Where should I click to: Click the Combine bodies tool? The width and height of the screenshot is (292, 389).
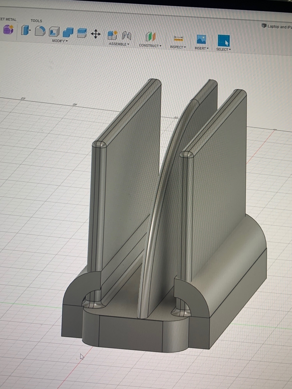click(68, 32)
